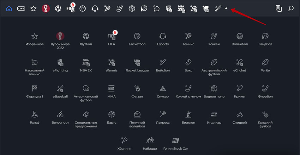Choose eCricket in the grid

(240, 66)
